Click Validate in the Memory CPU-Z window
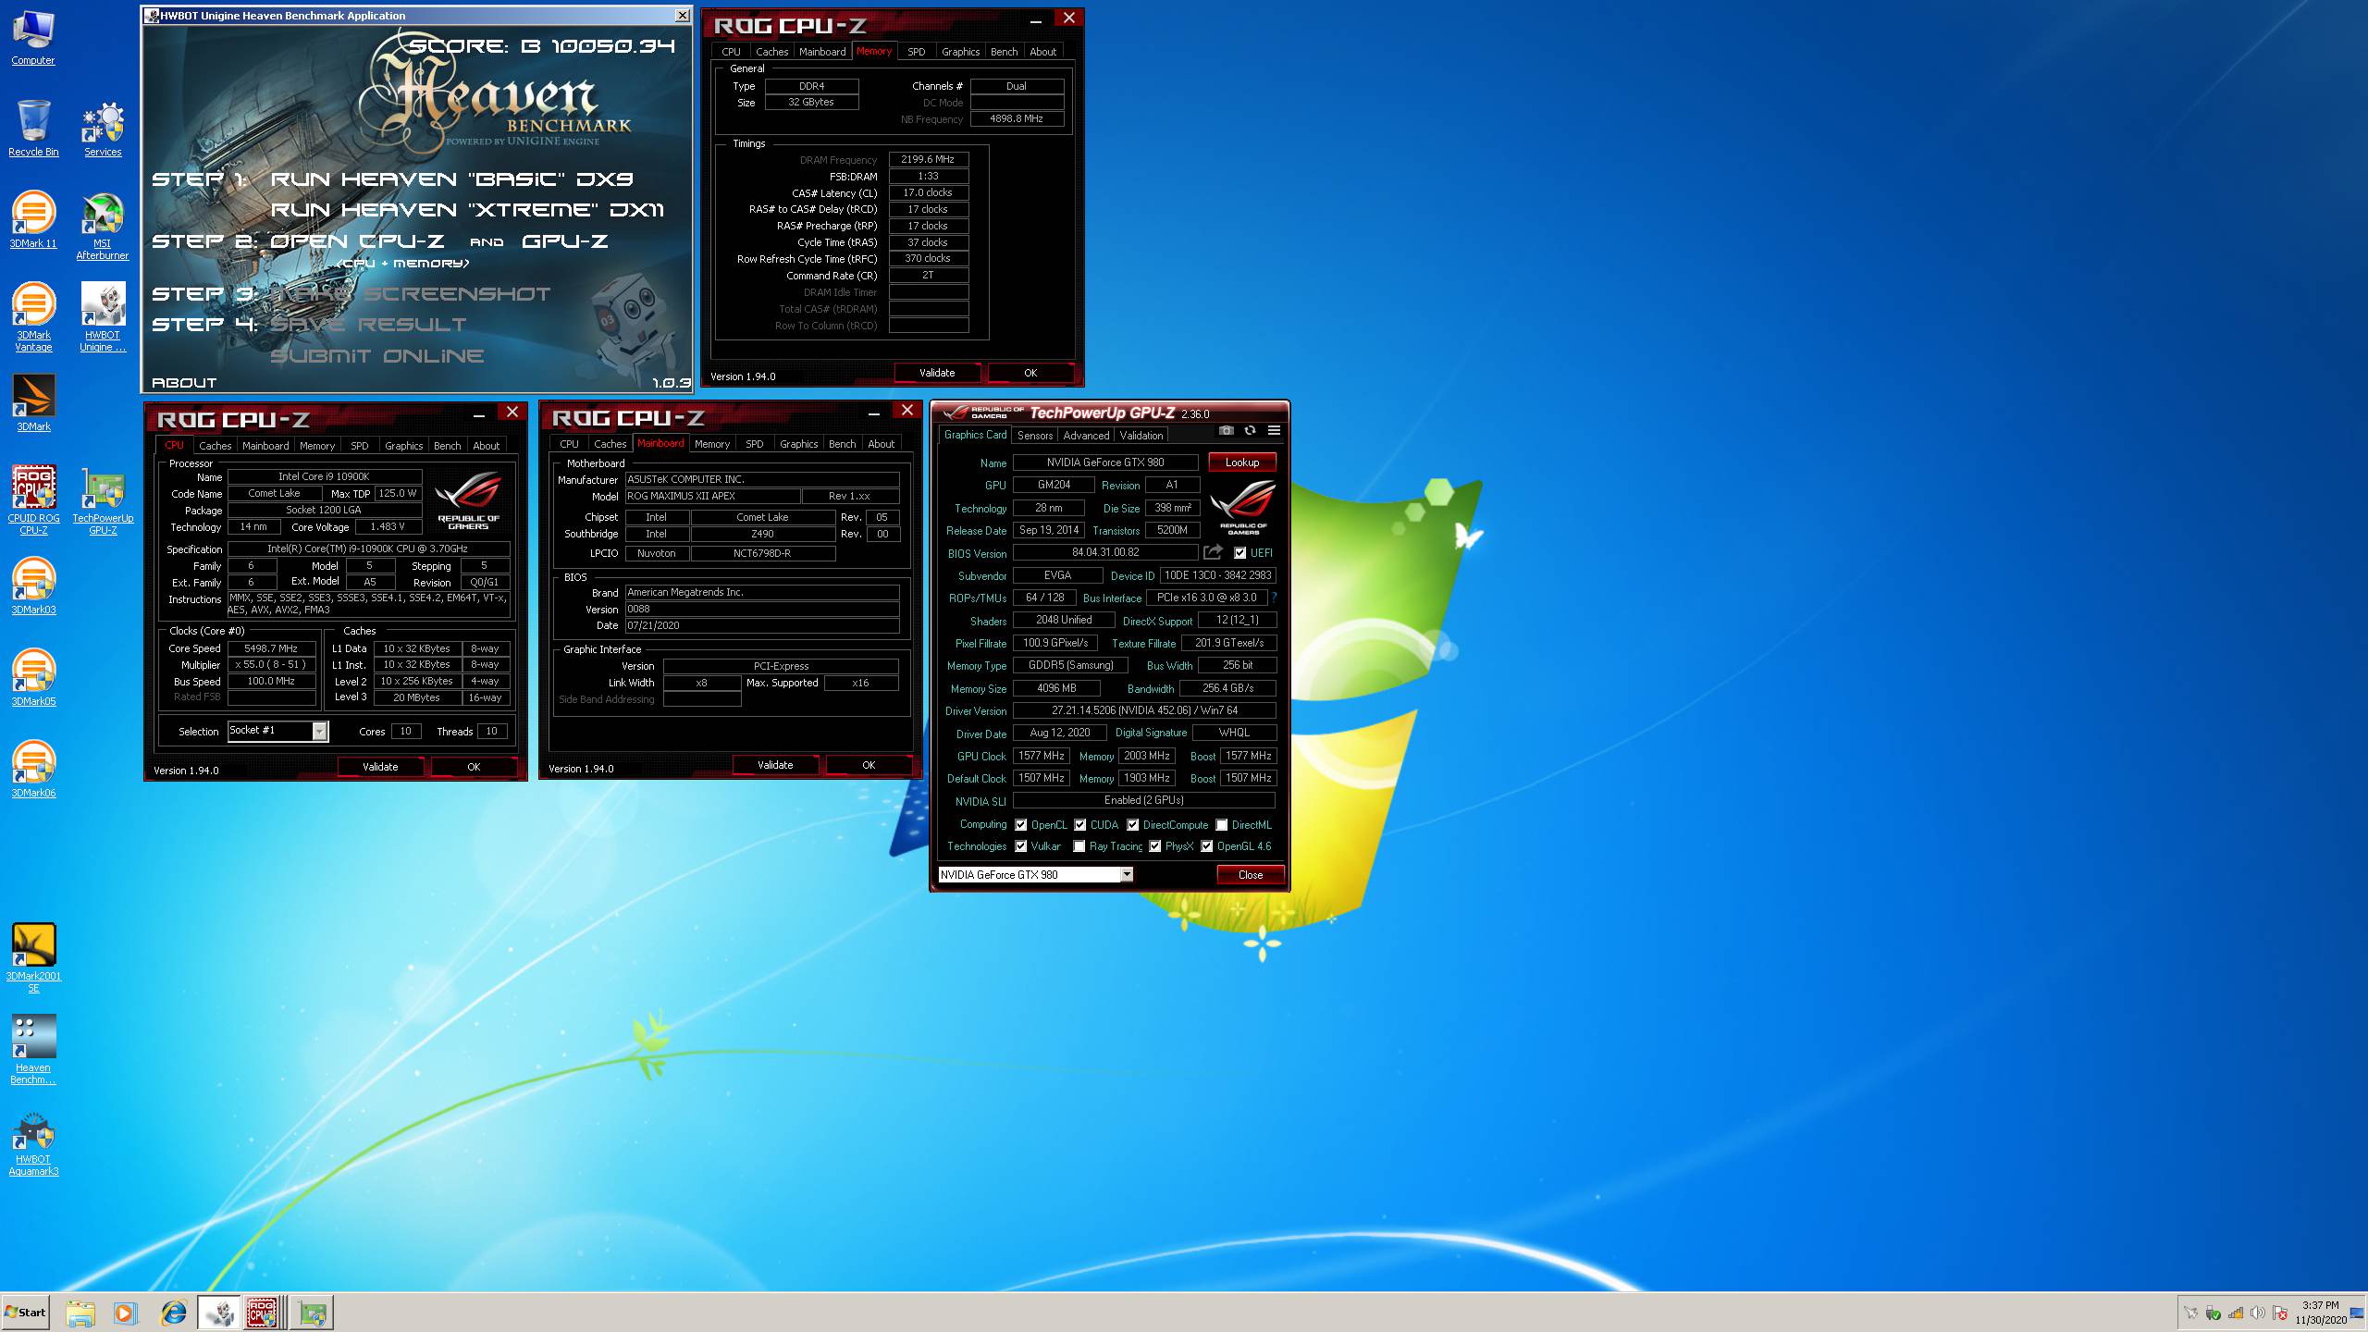Viewport: 2368px width, 1332px height. 936,373
